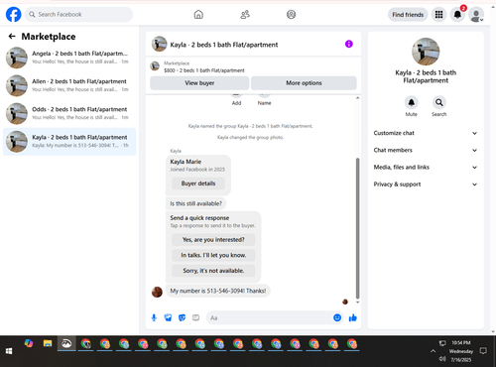
Task: Click the More options button
Action: pyautogui.click(x=304, y=83)
